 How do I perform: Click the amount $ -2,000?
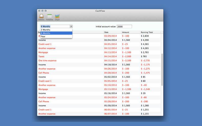tap(127, 56)
